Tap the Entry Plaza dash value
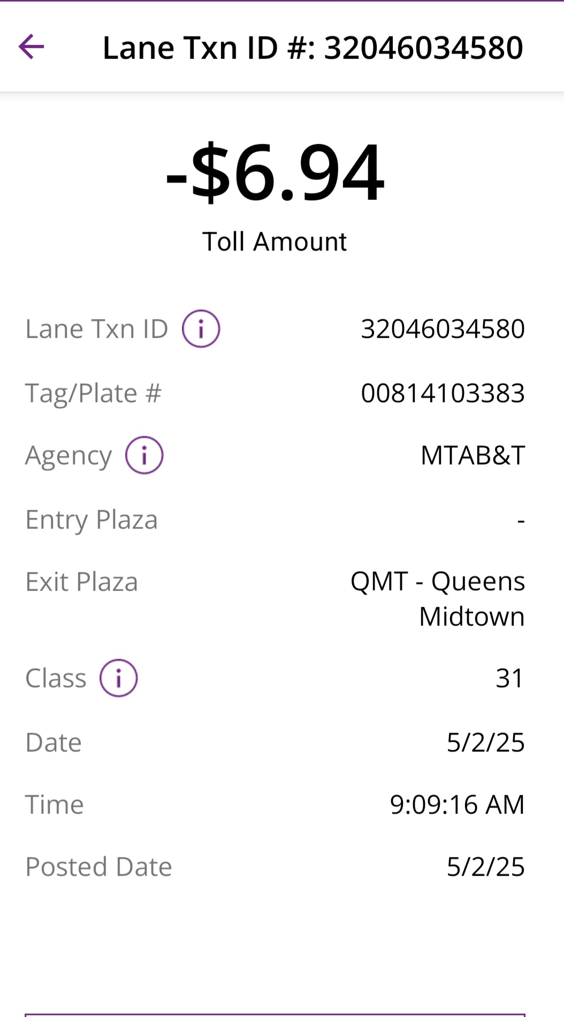564x1017 pixels. [x=521, y=520]
